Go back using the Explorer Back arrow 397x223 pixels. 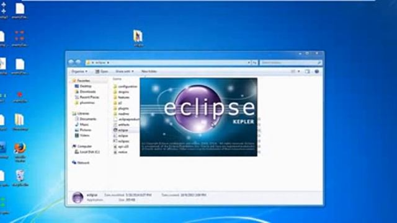[x=71, y=62]
